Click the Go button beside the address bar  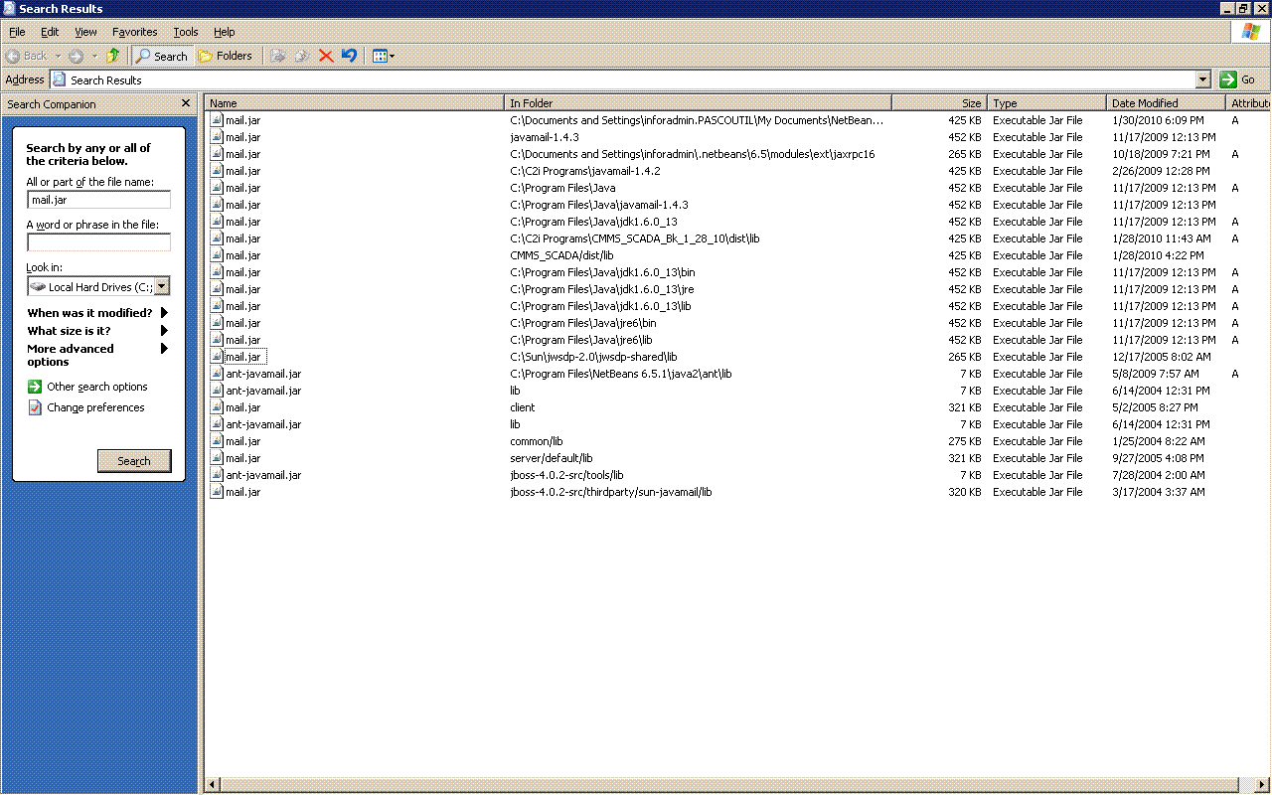[1240, 79]
